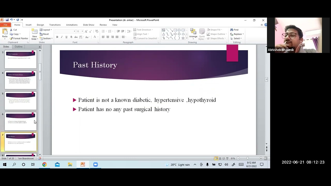Toggle Justify text alignment
This screenshot has width=331, height=186.
tap(117, 37)
